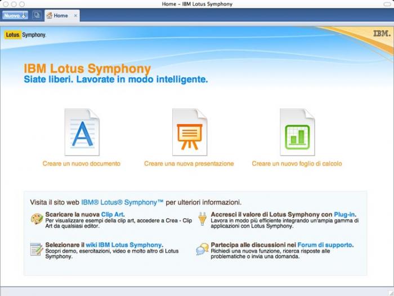Open the Forum di supporto link
The width and height of the screenshot is (394, 296).
click(325, 245)
